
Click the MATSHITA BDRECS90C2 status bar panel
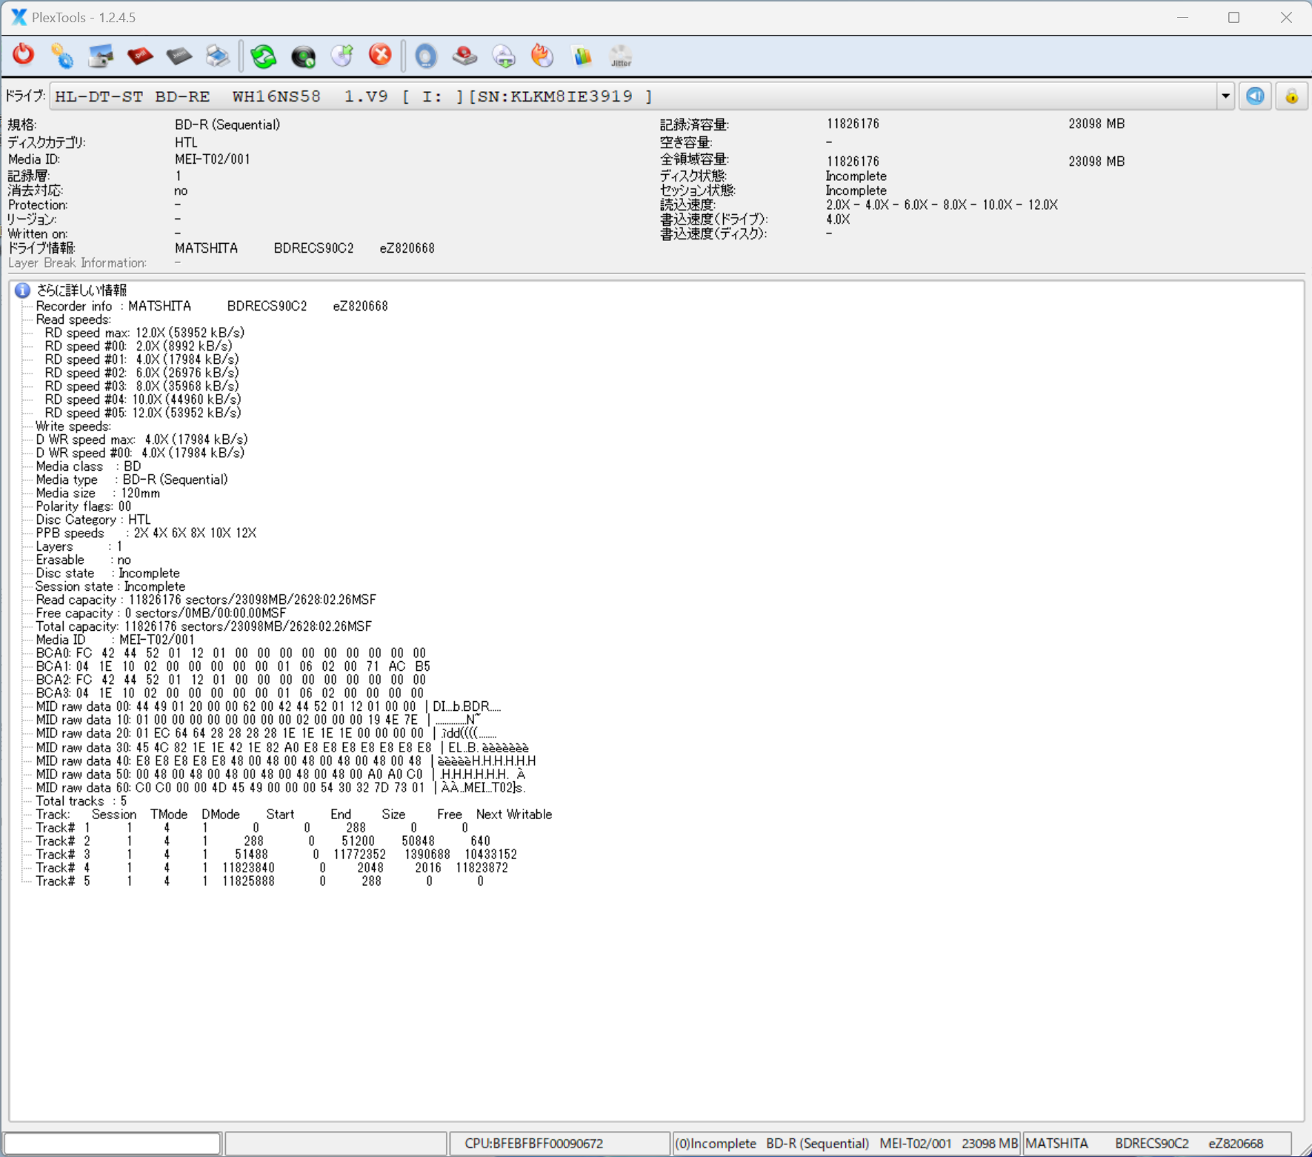pos(1157,1144)
